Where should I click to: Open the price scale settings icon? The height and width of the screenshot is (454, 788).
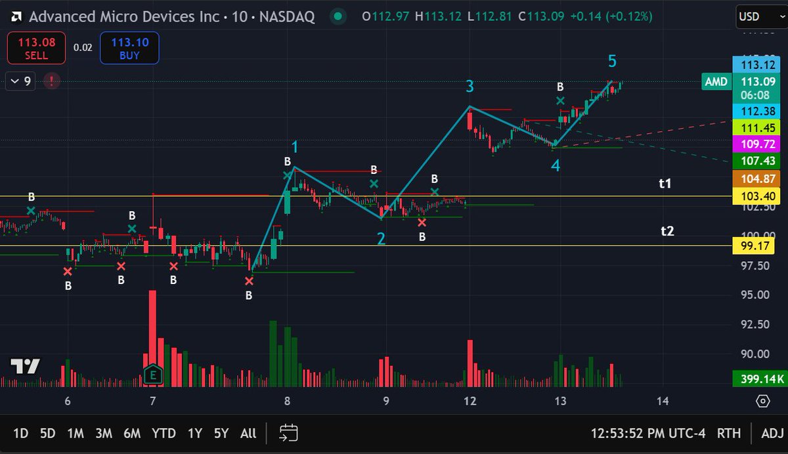[x=762, y=401]
